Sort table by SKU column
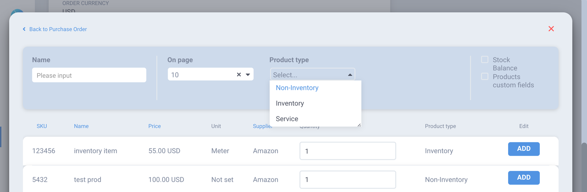Image resolution: width=587 pixels, height=192 pixels. pyautogui.click(x=42, y=126)
